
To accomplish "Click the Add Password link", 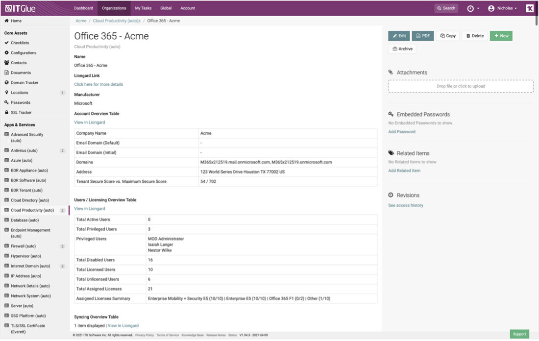I will point(402,132).
